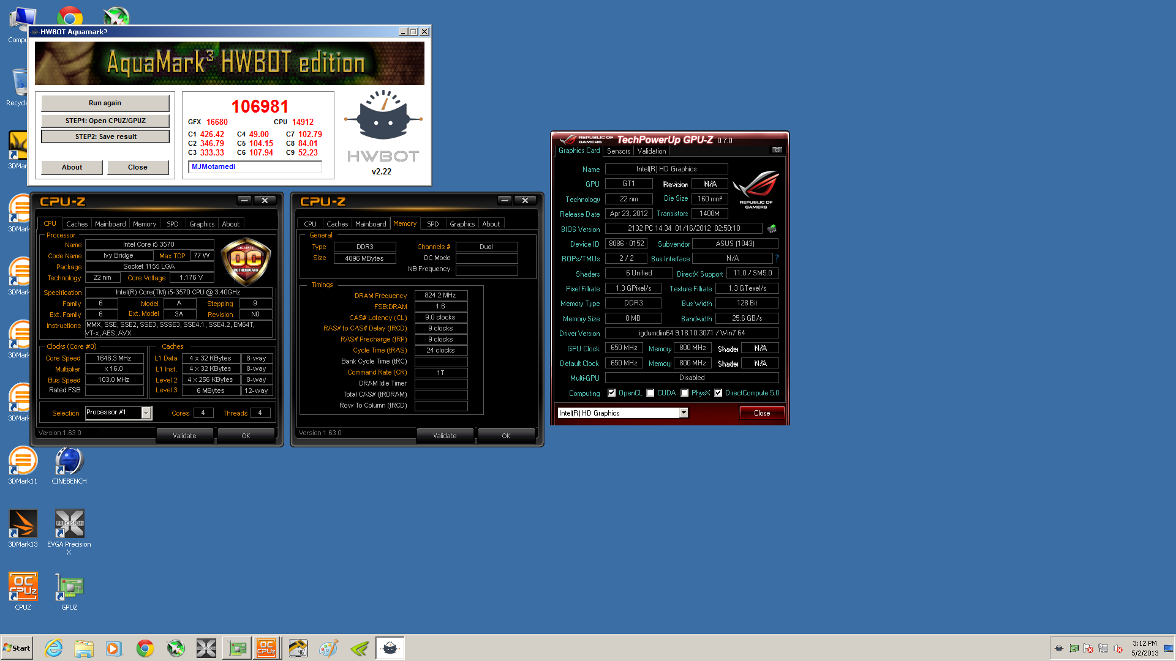Click OK in the right CPU-Z window

click(506, 436)
